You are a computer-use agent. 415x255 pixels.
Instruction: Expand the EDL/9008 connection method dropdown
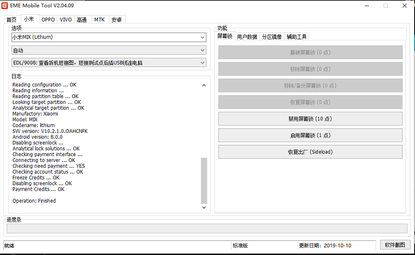[109, 63]
